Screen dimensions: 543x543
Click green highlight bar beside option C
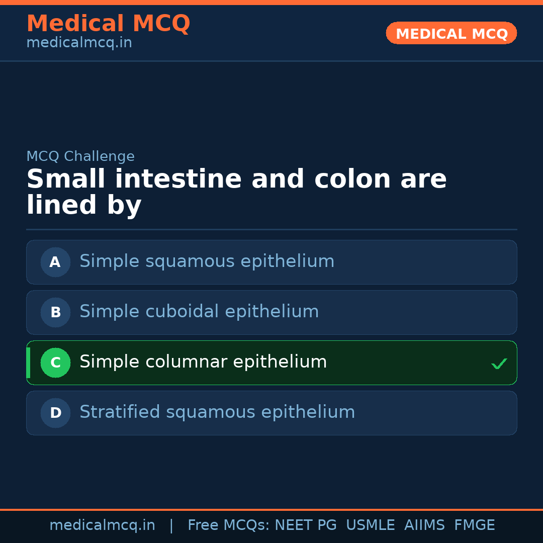[28, 363]
